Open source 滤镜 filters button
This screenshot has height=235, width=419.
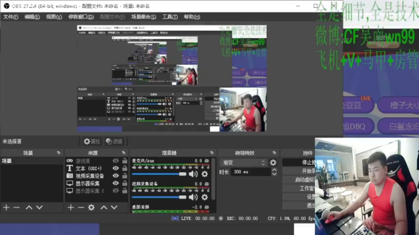pos(114,142)
